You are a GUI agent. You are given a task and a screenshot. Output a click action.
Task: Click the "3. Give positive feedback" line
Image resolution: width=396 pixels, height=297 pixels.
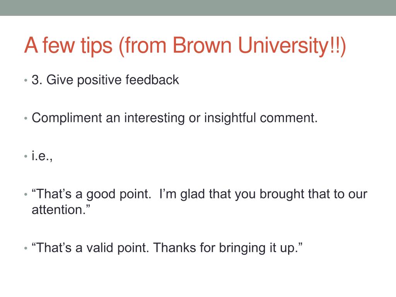[x=105, y=80]
